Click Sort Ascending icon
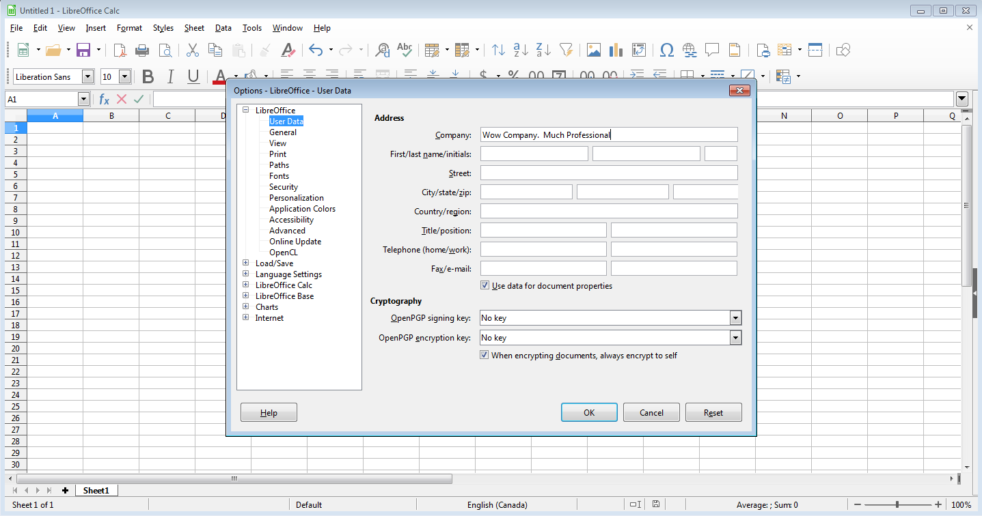982x516 pixels. [521, 50]
